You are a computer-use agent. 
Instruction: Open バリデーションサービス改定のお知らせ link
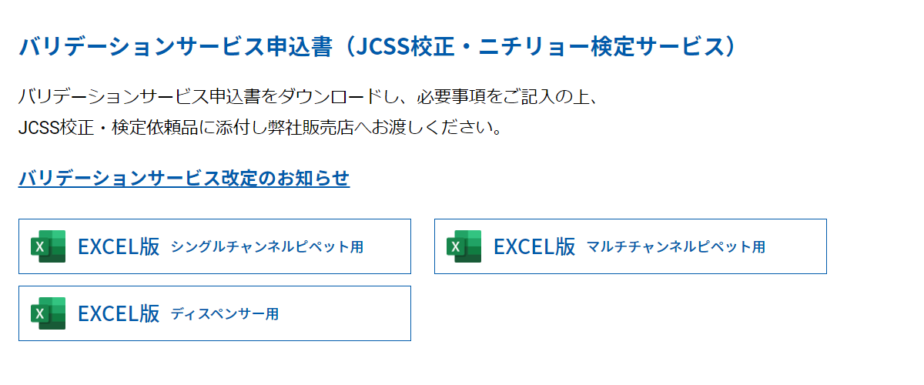pyautogui.click(x=184, y=178)
